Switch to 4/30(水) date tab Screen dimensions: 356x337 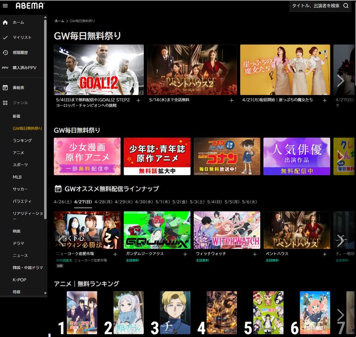click(144, 202)
